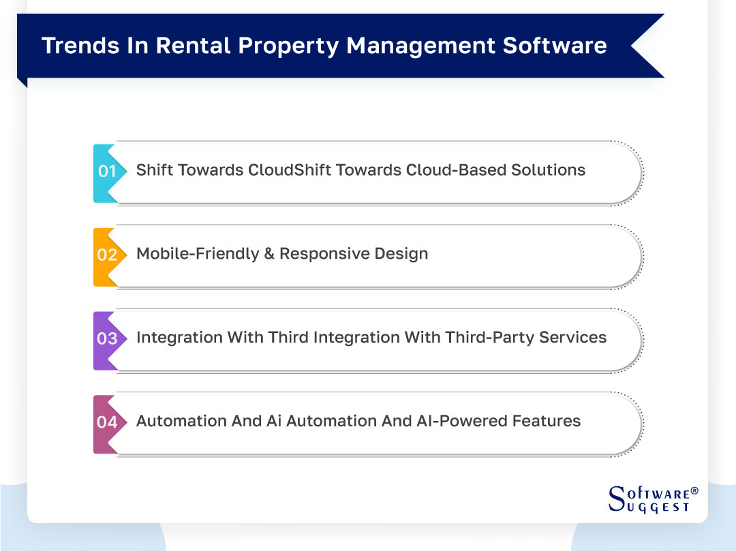Viewport: 736px width, 551px height.
Task: Open the Shift Towards Cloud-Based Solutions item
Action: click(368, 172)
